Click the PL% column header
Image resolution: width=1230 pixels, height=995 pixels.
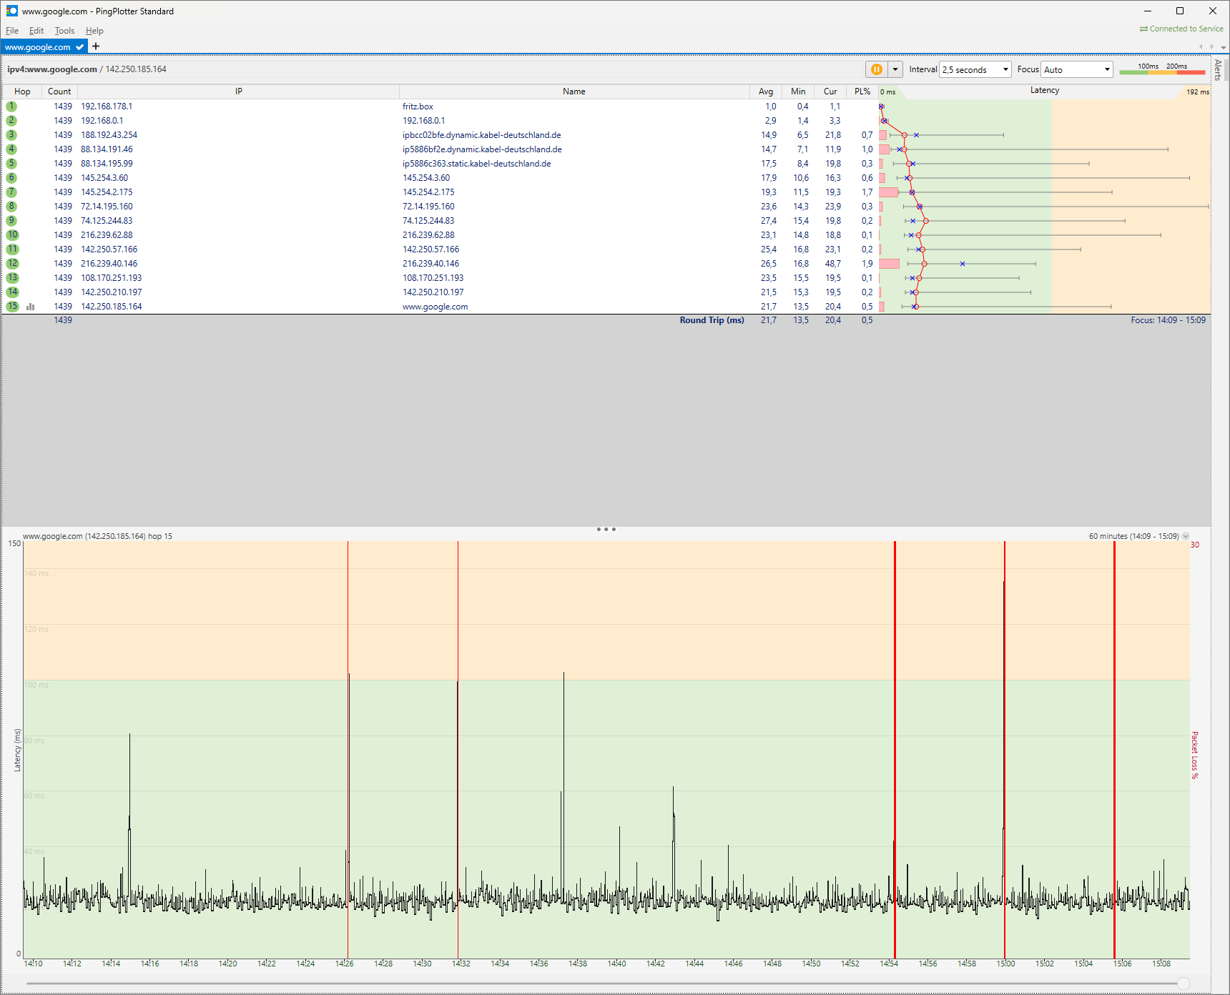click(862, 91)
